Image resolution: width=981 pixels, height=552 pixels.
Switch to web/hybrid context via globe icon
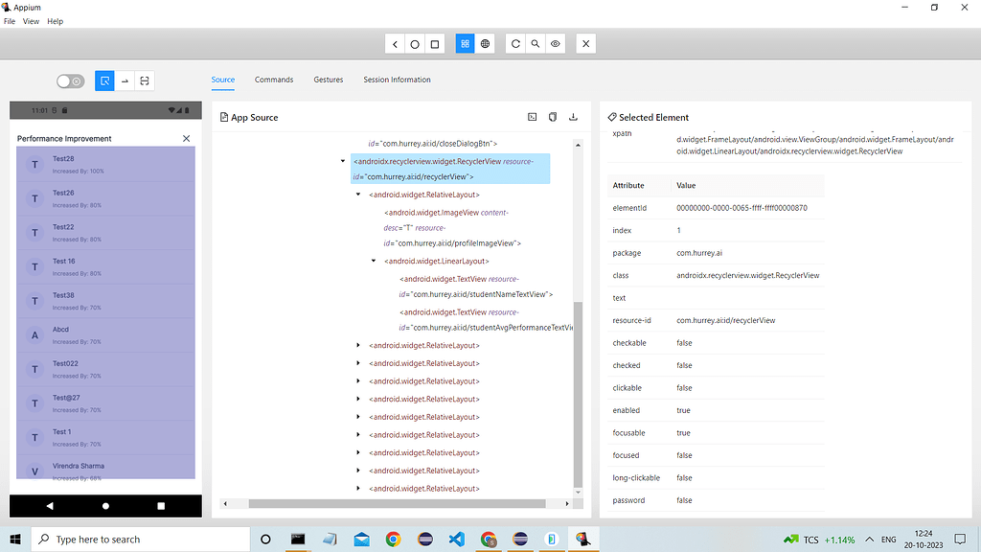[x=485, y=43]
